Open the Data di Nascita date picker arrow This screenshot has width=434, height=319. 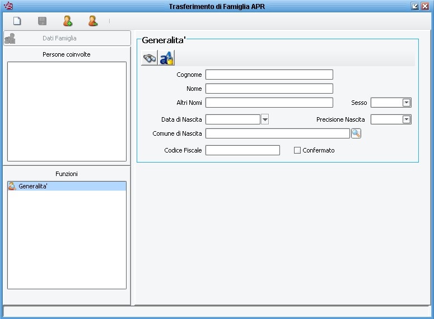[x=265, y=119]
